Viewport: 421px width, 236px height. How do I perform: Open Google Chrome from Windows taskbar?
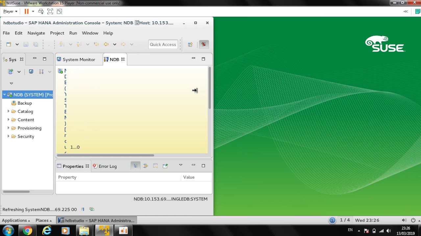click(28, 231)
